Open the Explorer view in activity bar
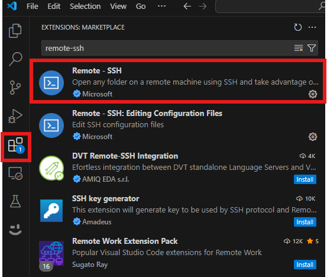This screenshot has width=327, height=277. [x=15, y=31]
